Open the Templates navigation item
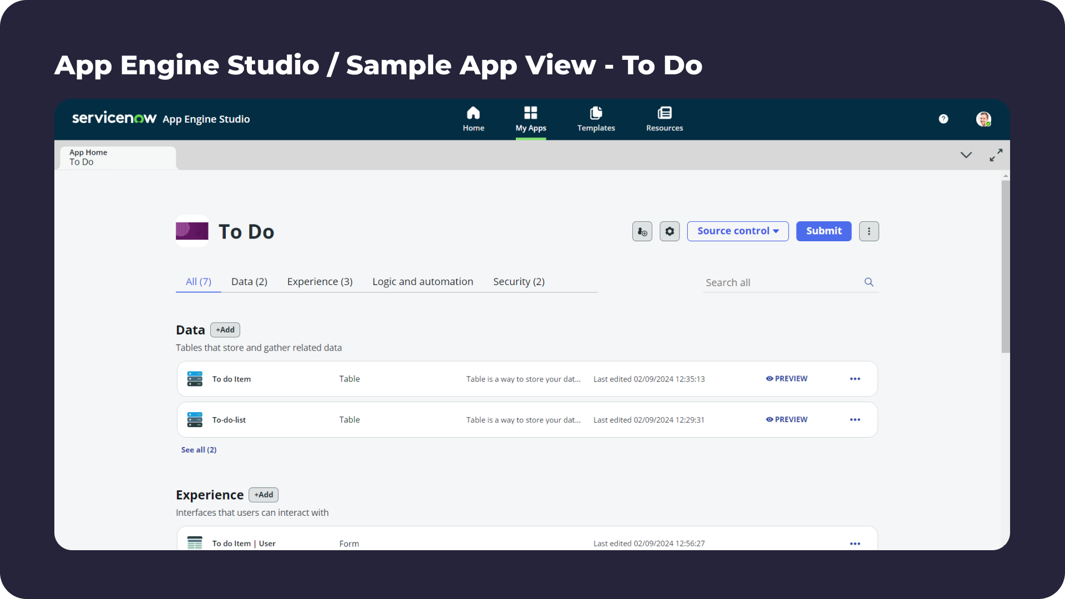The width and height of the screenshot is (1065, 599). pyautogui.click(x=596, y=119)
